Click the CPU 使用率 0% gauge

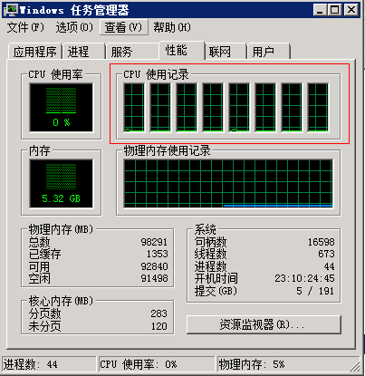(61, 108)
